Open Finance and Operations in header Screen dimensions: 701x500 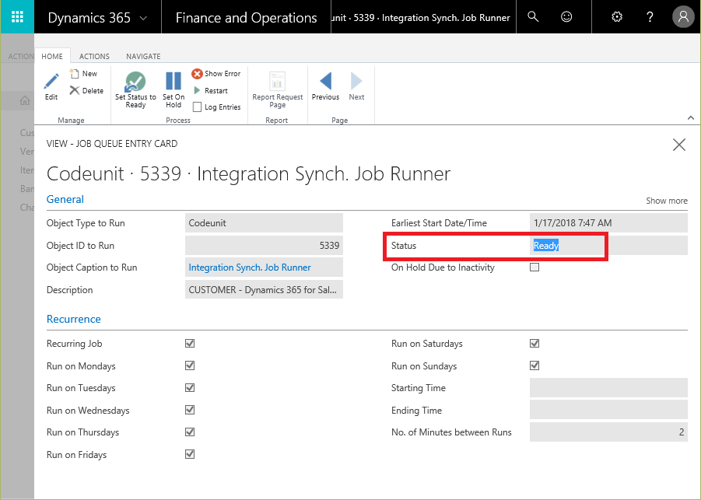247,17
